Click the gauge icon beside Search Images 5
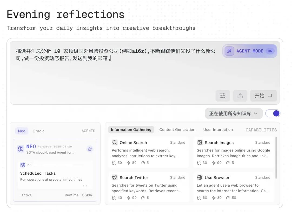 click(x=228, y=163)
